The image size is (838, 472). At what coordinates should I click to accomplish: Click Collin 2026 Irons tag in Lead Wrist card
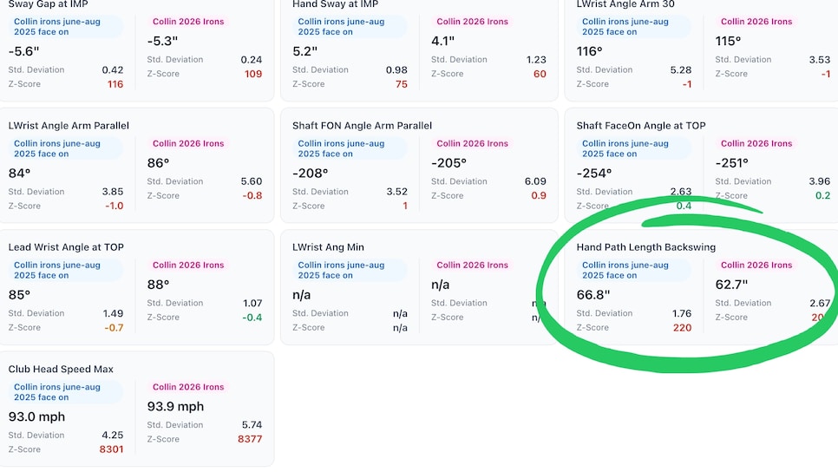pos(187,265)
